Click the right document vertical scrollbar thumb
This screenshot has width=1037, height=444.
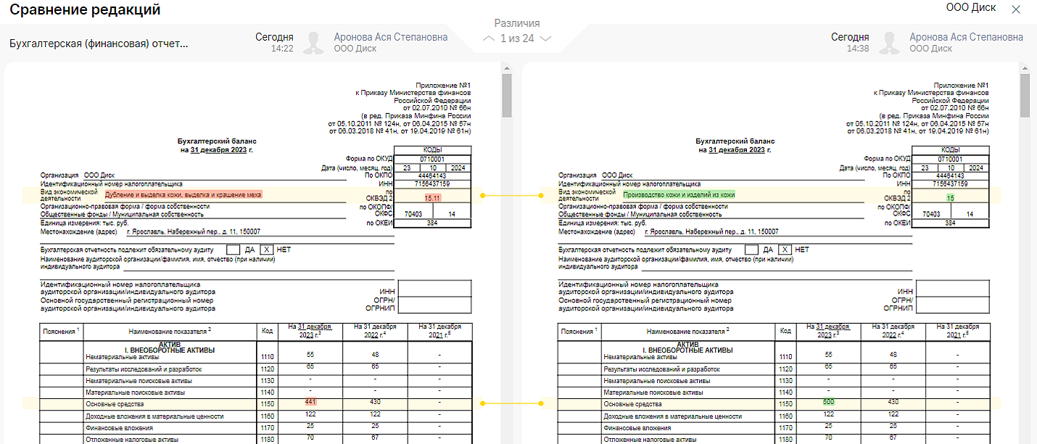pyautogui.click(x=1025, y=94)
